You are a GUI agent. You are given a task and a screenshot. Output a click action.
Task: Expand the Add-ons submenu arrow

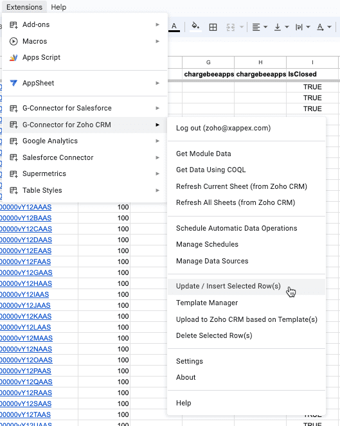(x=157, y=24)
